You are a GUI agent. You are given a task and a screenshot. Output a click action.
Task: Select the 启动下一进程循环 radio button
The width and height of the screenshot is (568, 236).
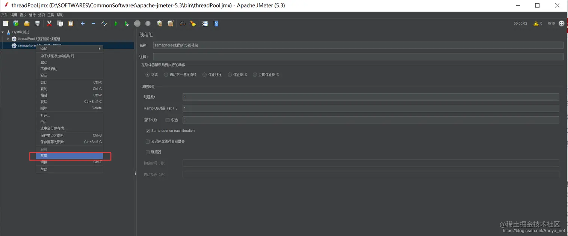pos(166,75)
